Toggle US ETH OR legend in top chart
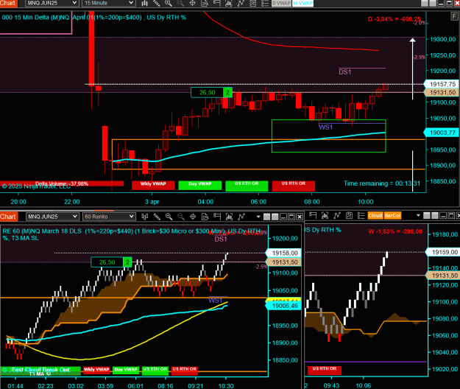Image resolution: width=460 pixels, height=389 pixels. (247, 185)
